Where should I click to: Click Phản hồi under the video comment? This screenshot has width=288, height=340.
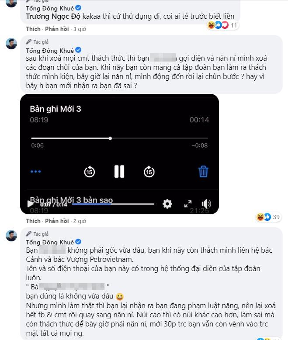point(57,221)
